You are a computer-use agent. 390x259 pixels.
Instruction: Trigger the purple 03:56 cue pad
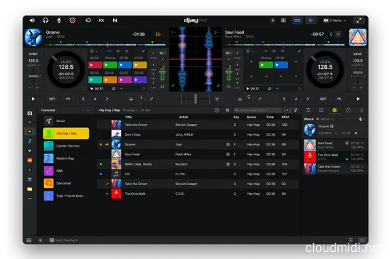(140, 80)
